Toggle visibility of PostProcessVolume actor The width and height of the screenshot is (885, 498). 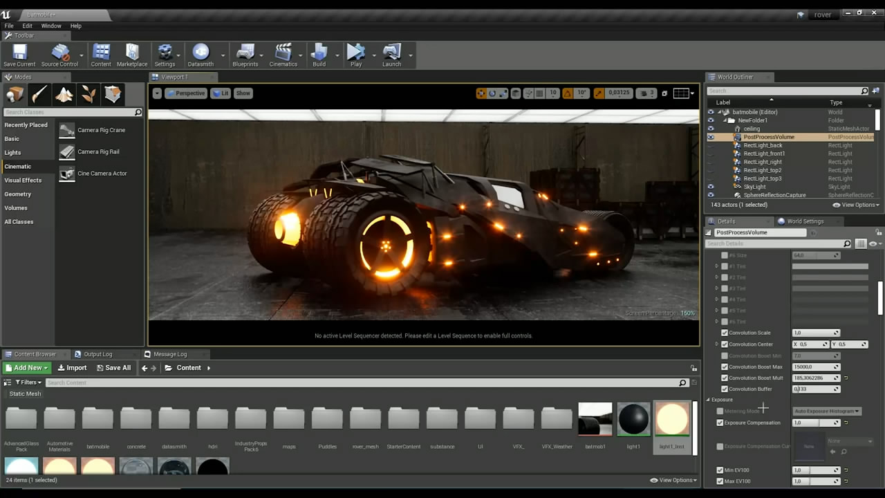click(x=710, y=137)
